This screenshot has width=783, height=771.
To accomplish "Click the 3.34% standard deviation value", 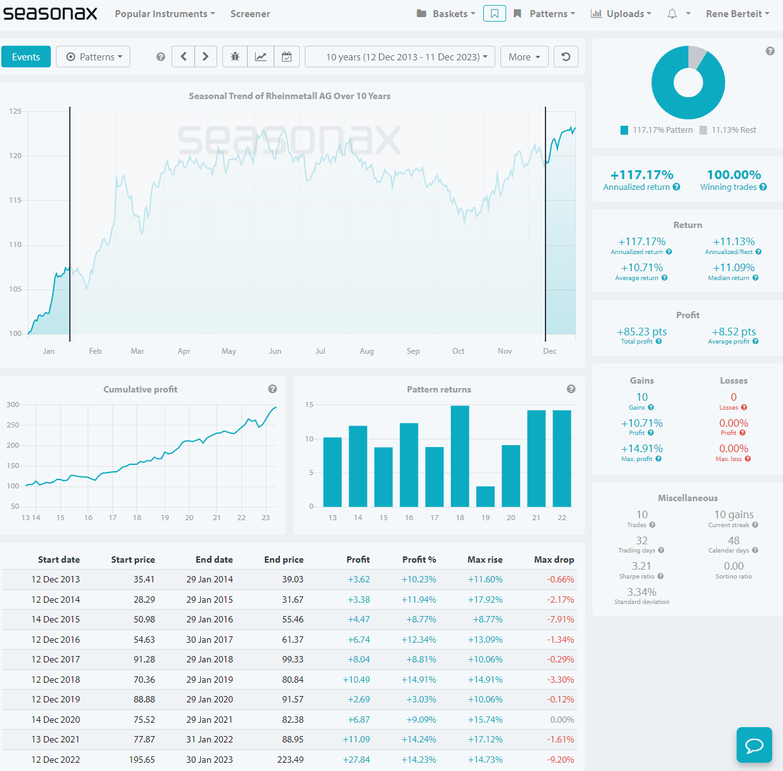I will tap(642, 592).
